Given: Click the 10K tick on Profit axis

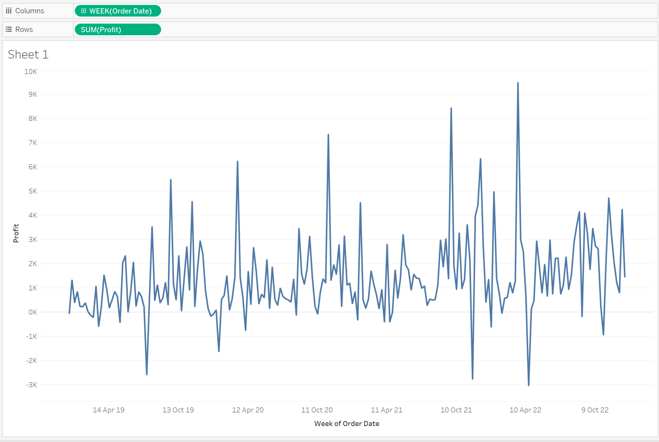Looking at the screenshot, I should [x=31, y=72].
